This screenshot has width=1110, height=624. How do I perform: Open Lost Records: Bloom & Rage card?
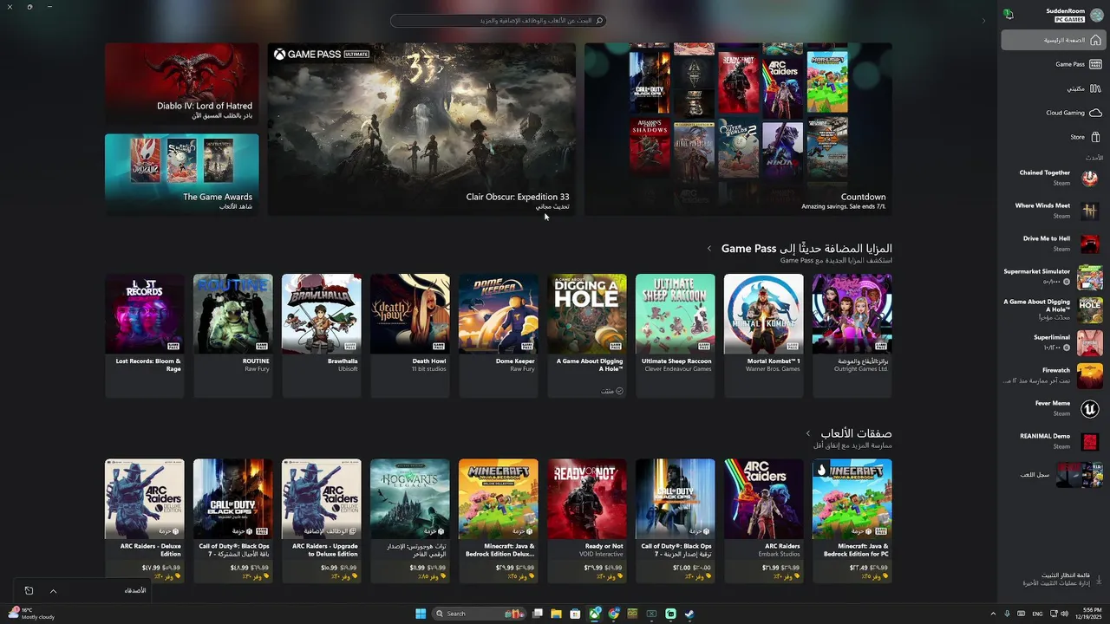point(145,335)
